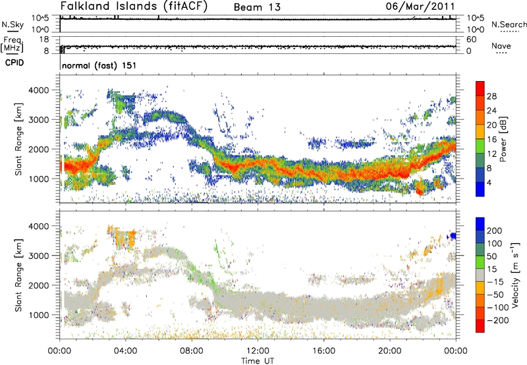Image resolution: width=527 pixels, height=365 pixels.
Task: Click the 'N.Sky' legend label
Action: coord(13,24)
